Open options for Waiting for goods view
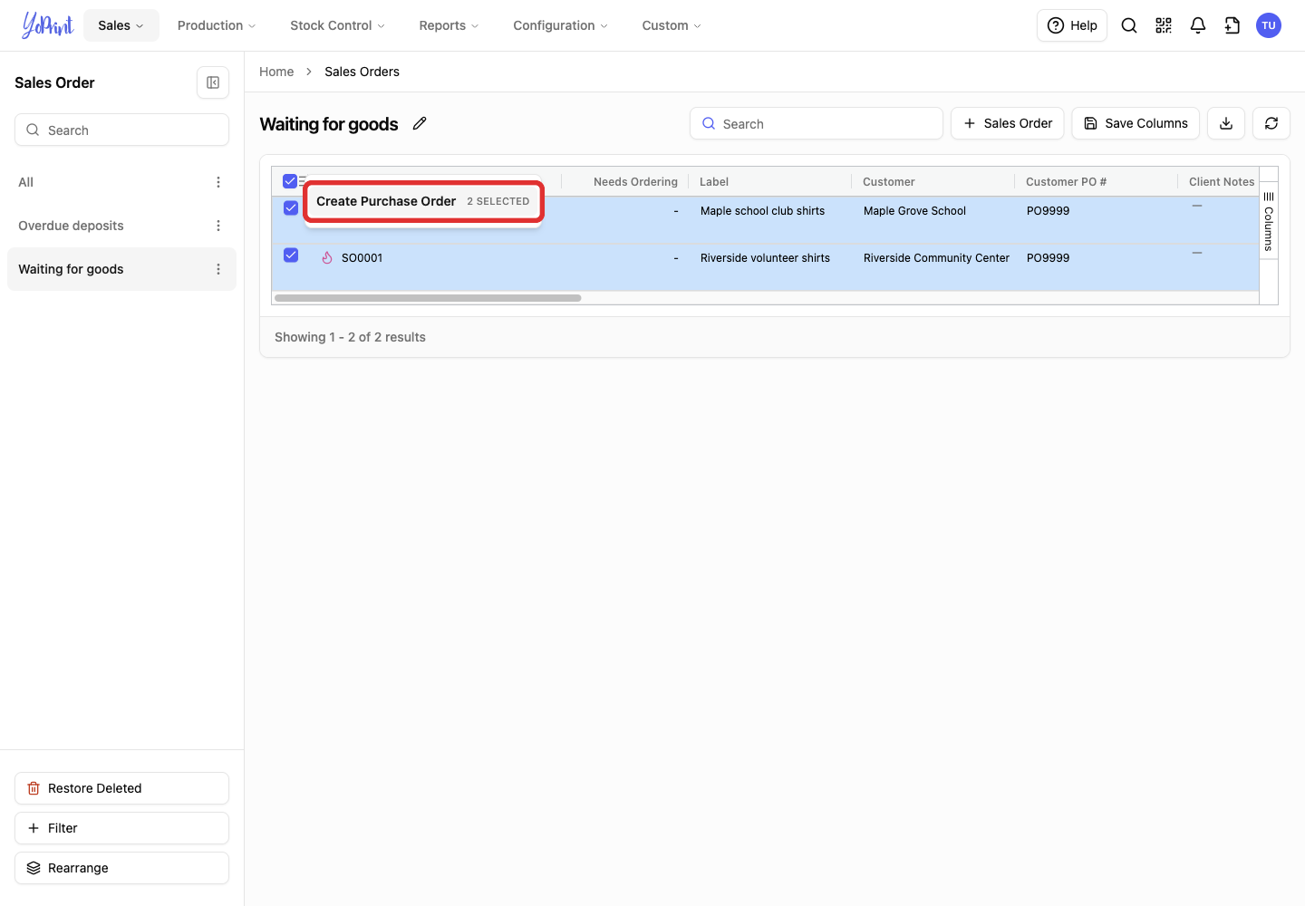1305x906 pixels. click(x=218, y=269)
